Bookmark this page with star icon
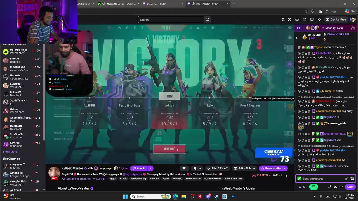The width and height of the screenshot is (358, 201). click(305, 11)
